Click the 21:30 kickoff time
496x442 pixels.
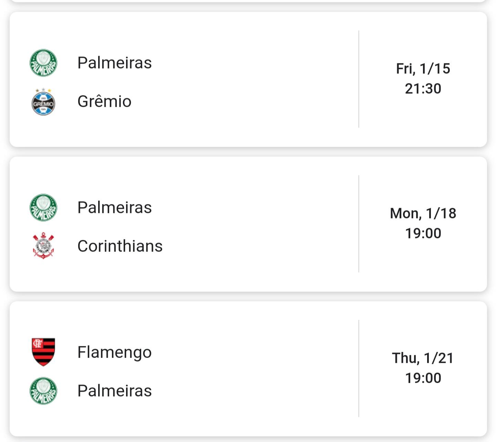tap(423, 89)
